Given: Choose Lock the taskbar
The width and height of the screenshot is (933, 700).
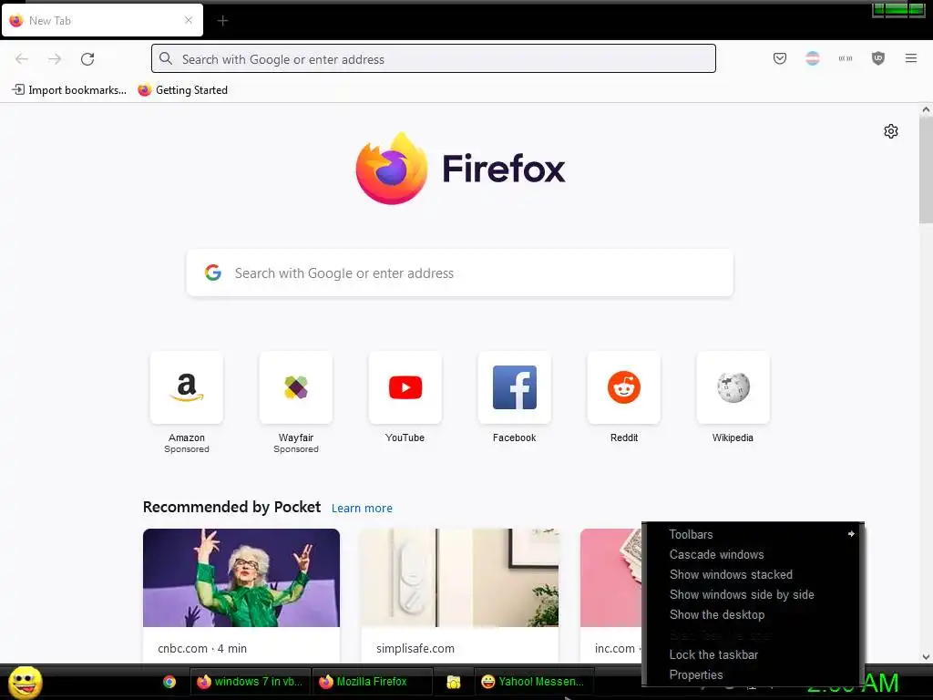Looking at the screenshot, I should tap(753, 654).
